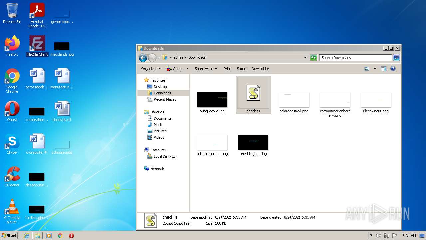This screenshot has height=240, width=426.
Task: Open the Organize dropdown menu
Action: (151, 69)
